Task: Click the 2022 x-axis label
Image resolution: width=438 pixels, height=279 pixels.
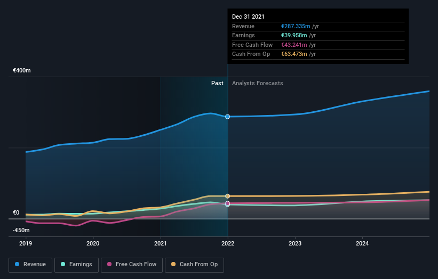Action: pyautogui.click(x=228, y=244)
